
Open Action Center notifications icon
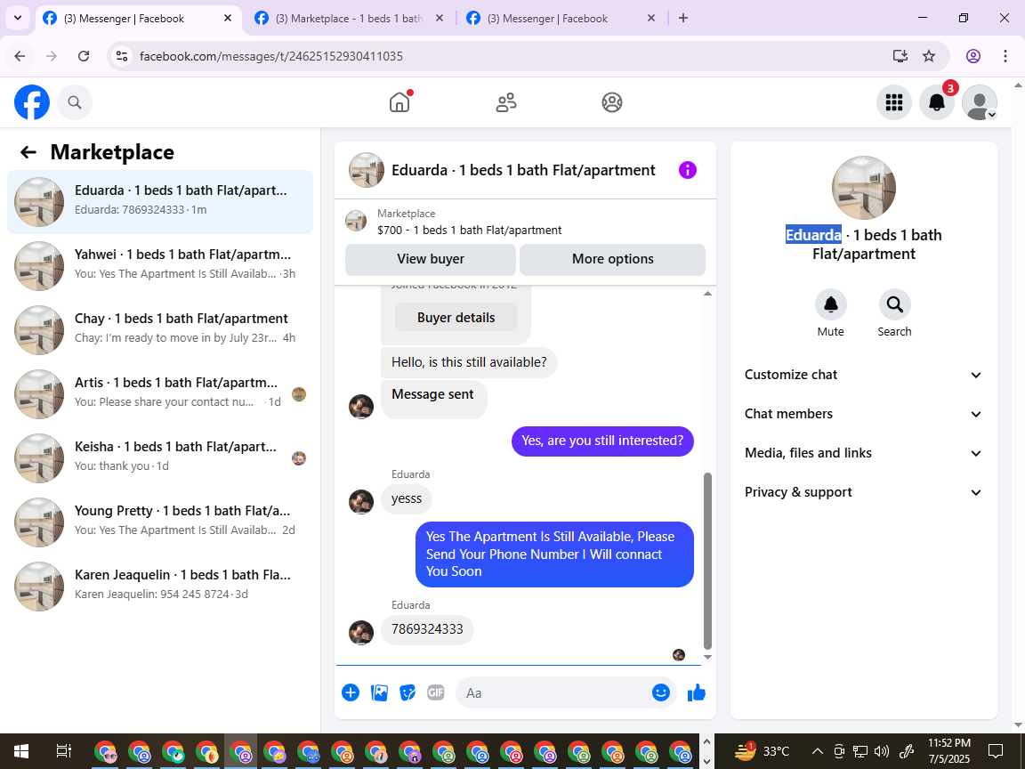tap(996, 751)
